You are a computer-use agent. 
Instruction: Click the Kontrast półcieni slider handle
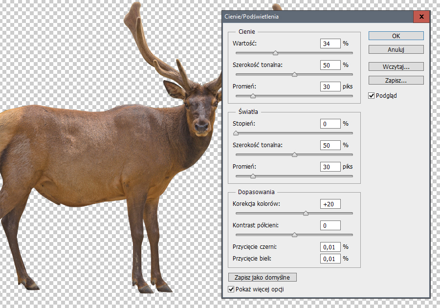[x=294, y=235]
